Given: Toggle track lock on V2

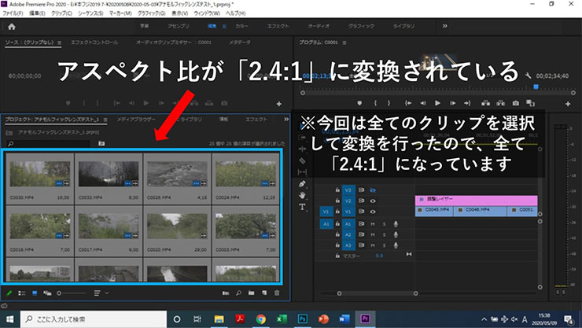Looking at the screenshot, I should click(x=337, y=201).
